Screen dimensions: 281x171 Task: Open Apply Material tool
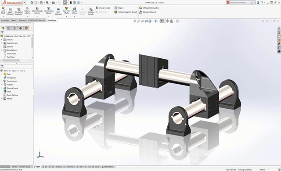click(x=11, y=11)
